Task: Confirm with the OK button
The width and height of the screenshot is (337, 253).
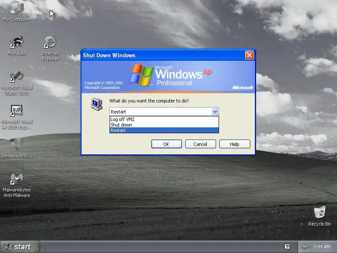Action: (166, 144)
